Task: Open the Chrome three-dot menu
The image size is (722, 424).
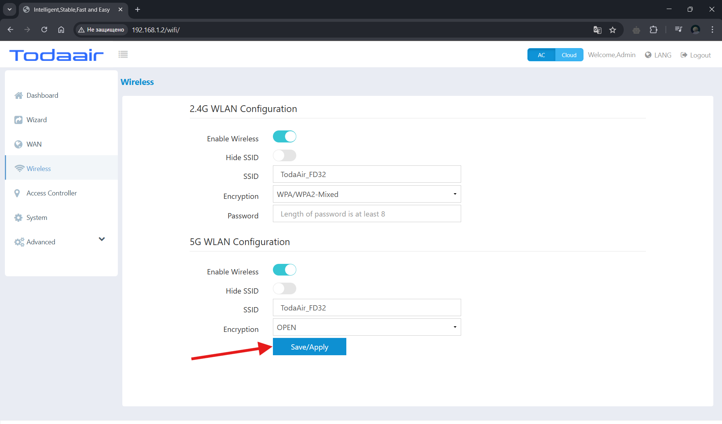Action: 712,30
